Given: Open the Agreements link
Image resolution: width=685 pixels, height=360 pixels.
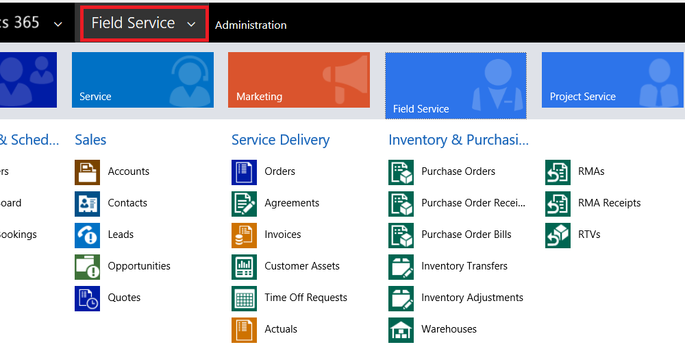Looking at the screenshot, I should pos(292,203).
